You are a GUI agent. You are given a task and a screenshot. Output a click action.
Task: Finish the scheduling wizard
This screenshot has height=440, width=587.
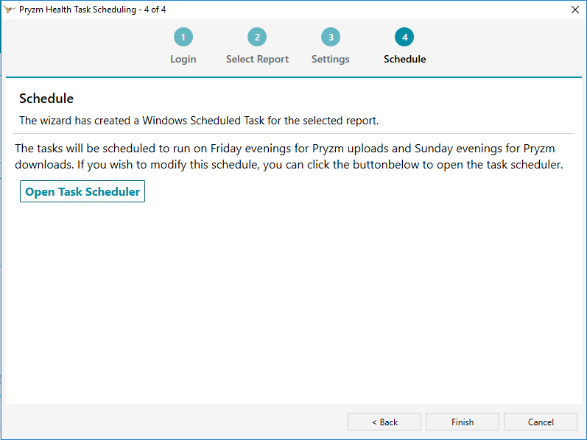coord(463,422)
